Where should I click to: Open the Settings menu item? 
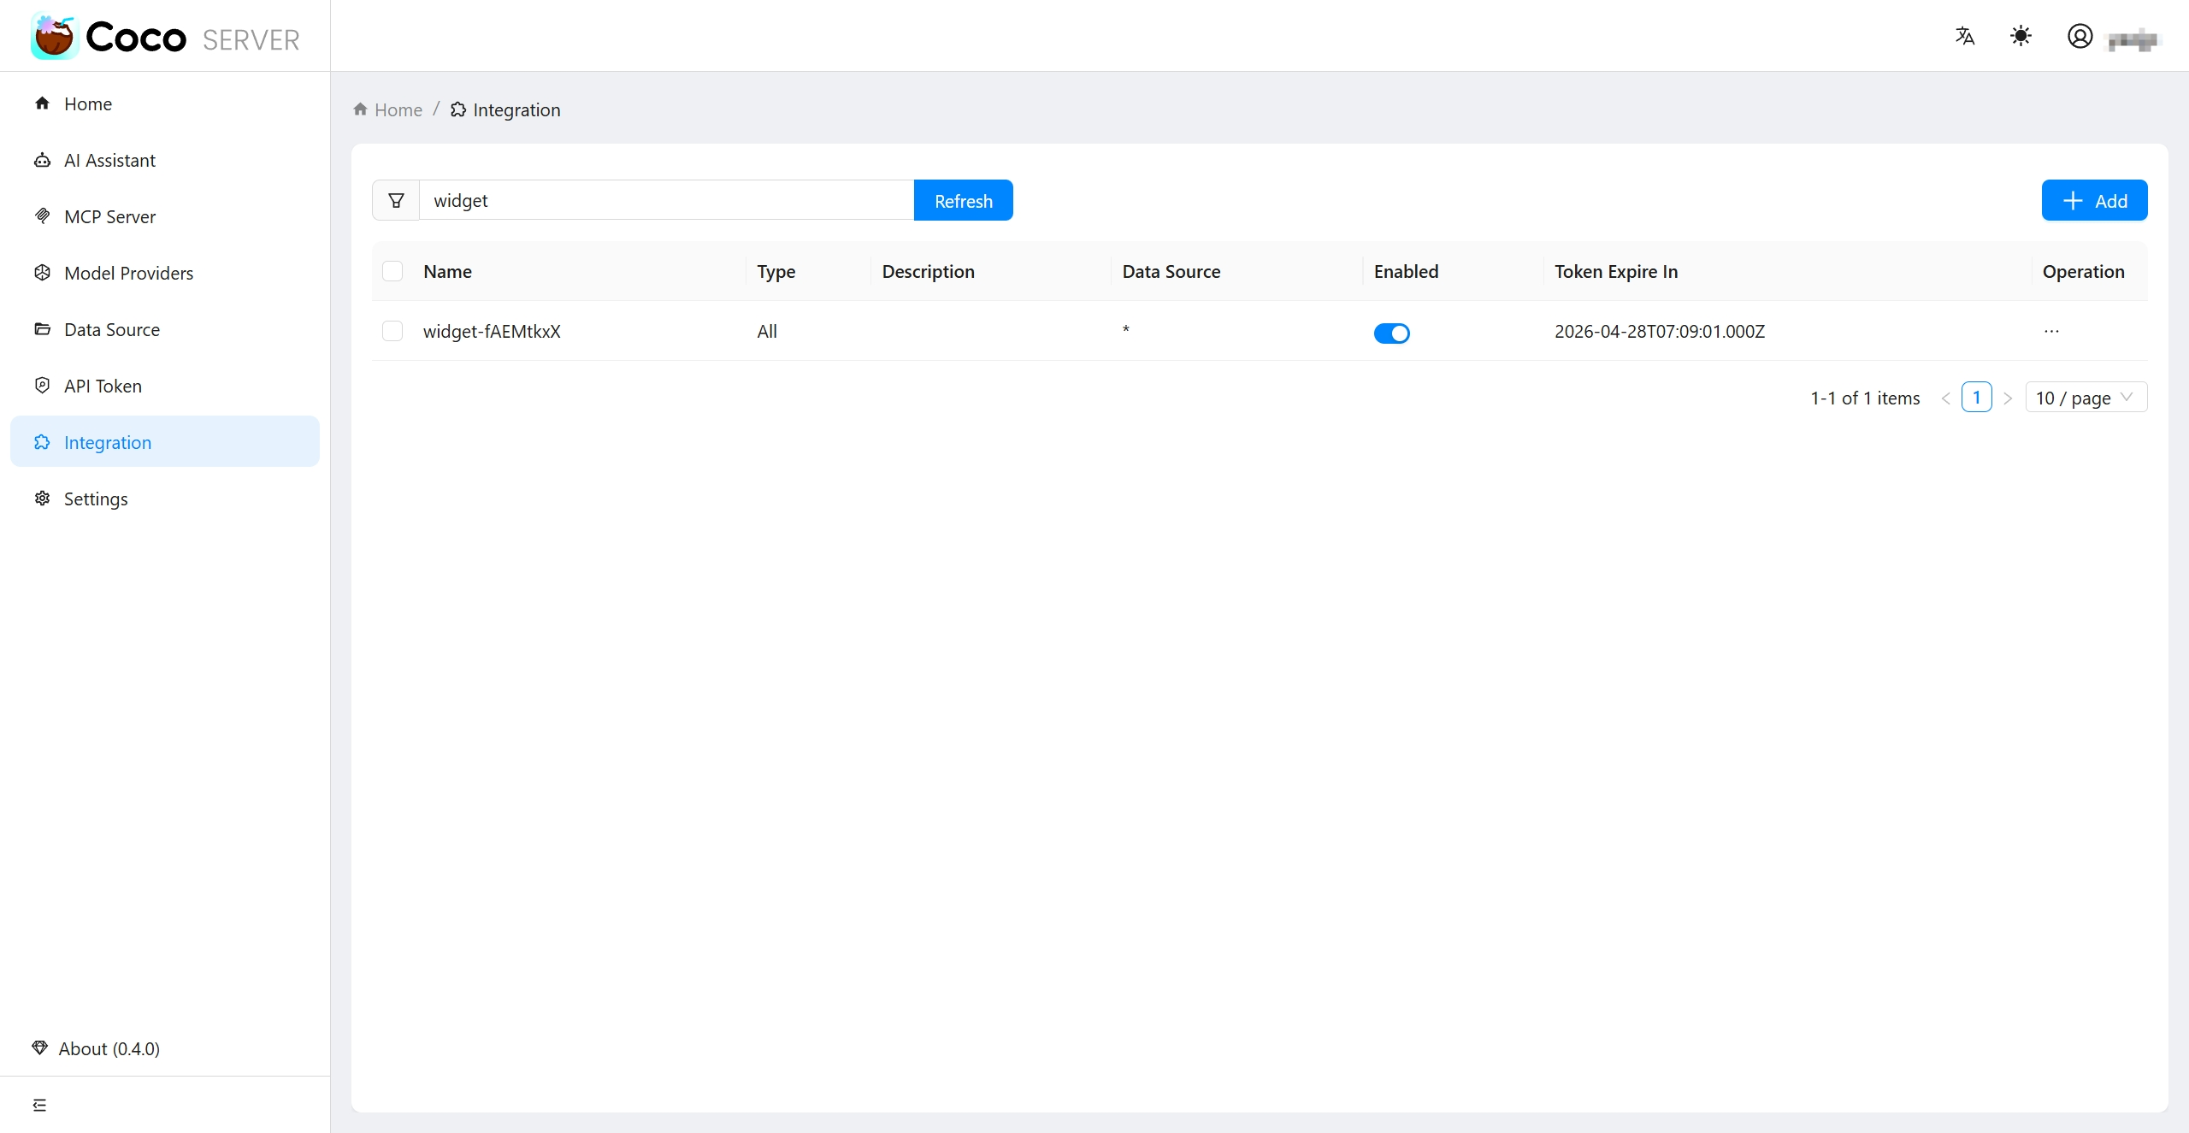[165, 499]
